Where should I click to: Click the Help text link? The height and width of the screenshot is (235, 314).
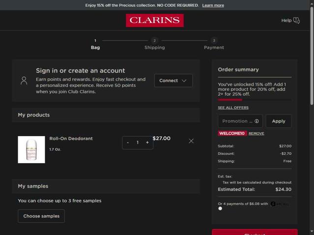tap(286, 21)
